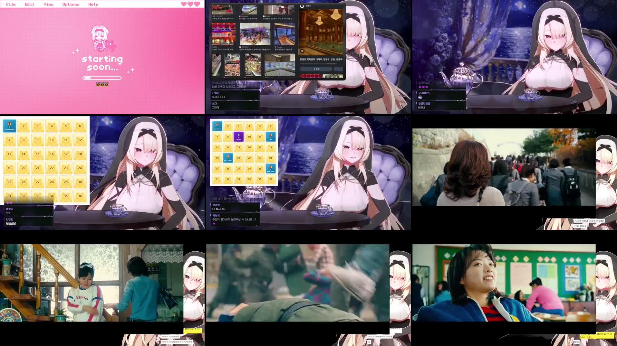Select the blue gift tile in the large number grid
617x346 pixels.
[9, 126]
